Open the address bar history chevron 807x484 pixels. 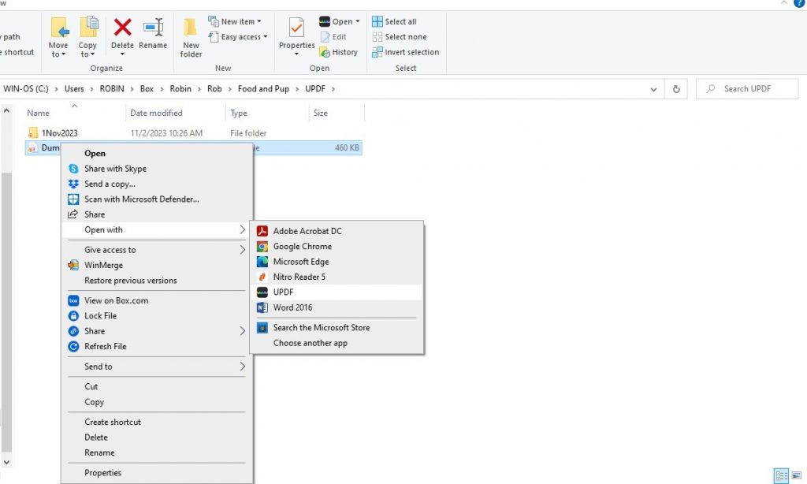pyautogui.click(x=653, y=88)
